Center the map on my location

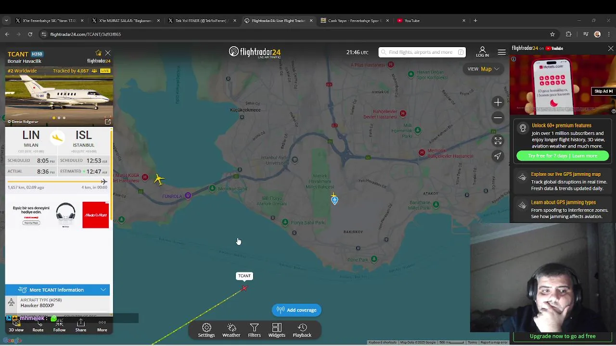[x=498, y=156]
